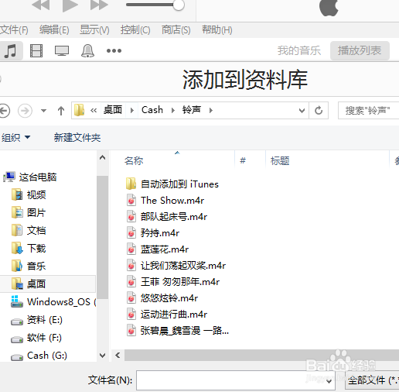Select file 部队起床号.m4r
This screenshot has width=399, height=392.
click(x=167, y=217)
